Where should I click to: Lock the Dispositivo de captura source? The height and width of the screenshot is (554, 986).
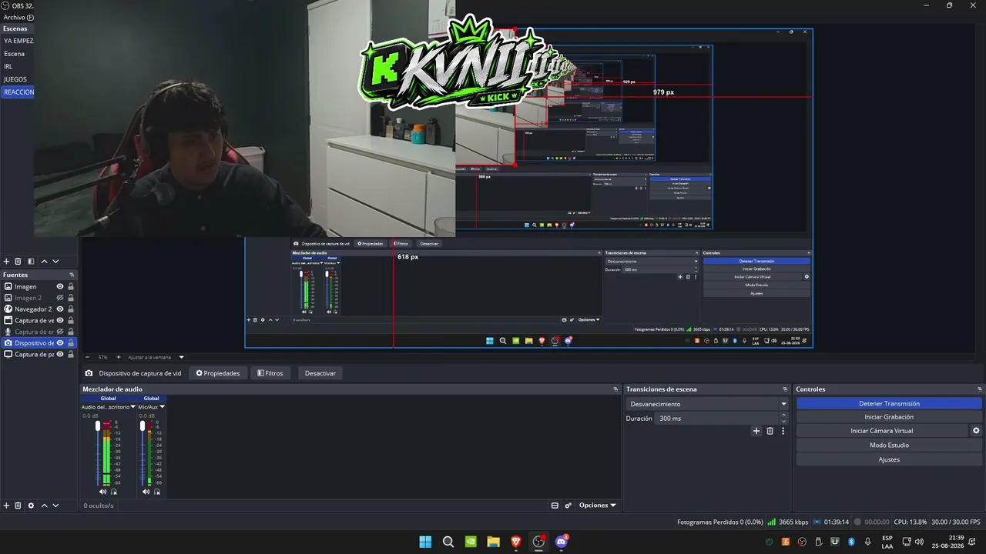pos(71,343)
